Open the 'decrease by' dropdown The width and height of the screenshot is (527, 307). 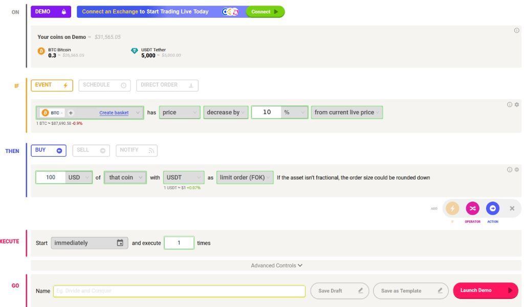pyautogui.click(x=226, y=112)
